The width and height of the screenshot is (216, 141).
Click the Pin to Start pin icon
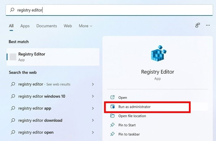[112, 125]
